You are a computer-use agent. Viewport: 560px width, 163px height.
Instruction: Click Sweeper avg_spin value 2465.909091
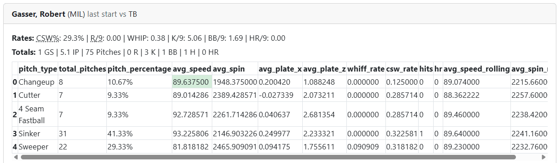coord(235,147)
